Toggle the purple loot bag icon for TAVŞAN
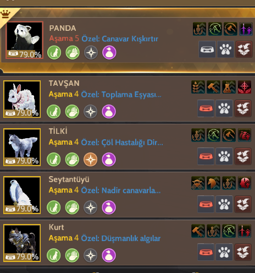 pos(109,112)
